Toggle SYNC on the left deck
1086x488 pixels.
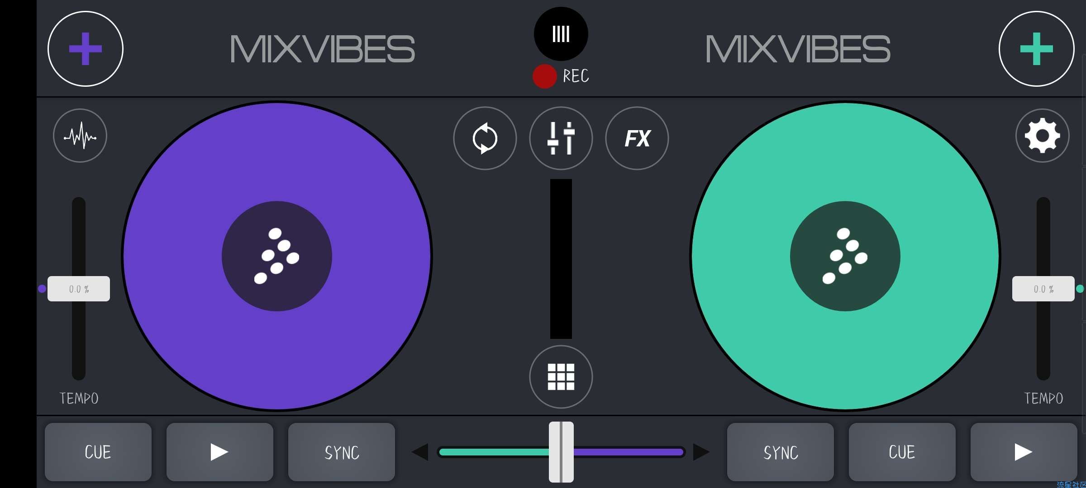point(342,452)
